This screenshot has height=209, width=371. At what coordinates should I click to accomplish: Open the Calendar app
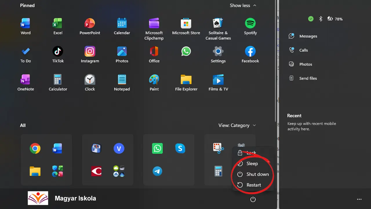pyautogui.click(x=122, y=26)
